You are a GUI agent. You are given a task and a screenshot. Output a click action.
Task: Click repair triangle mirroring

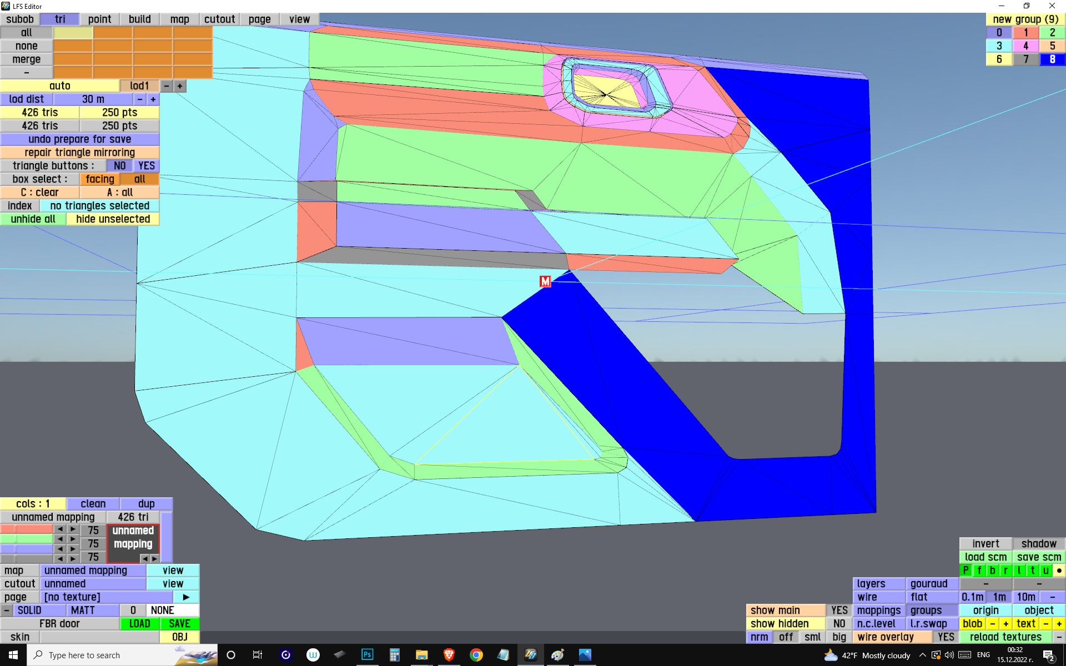(x=79, y=152)
